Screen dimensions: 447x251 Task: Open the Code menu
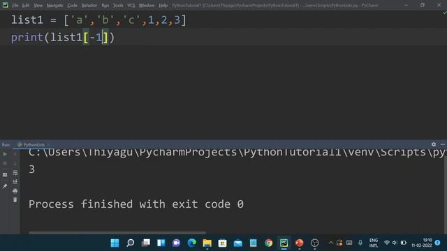(72, 6)
